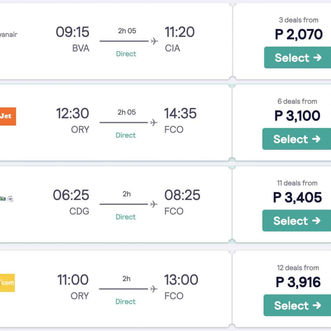The image size is (331, 331).
Task: Click Direct label under 2h 05 Ryanair flight
Action: tap(126, 54)
